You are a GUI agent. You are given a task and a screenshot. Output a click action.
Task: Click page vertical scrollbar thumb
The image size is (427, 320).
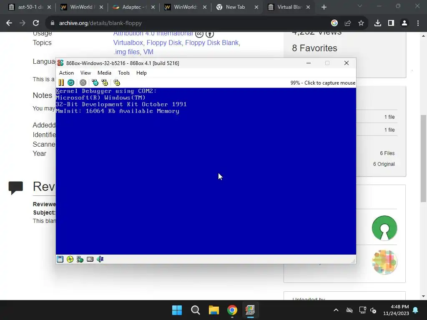click(x=423, y=158)
